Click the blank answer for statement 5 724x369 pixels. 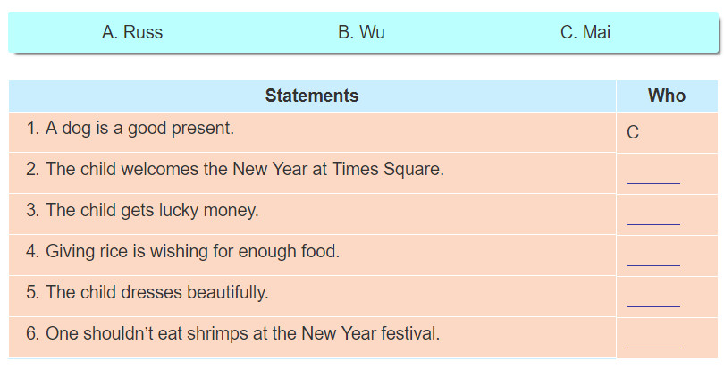pyautogui.click(x=652, y=302)
